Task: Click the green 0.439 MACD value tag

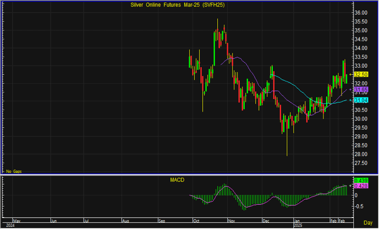Action: 361,181
